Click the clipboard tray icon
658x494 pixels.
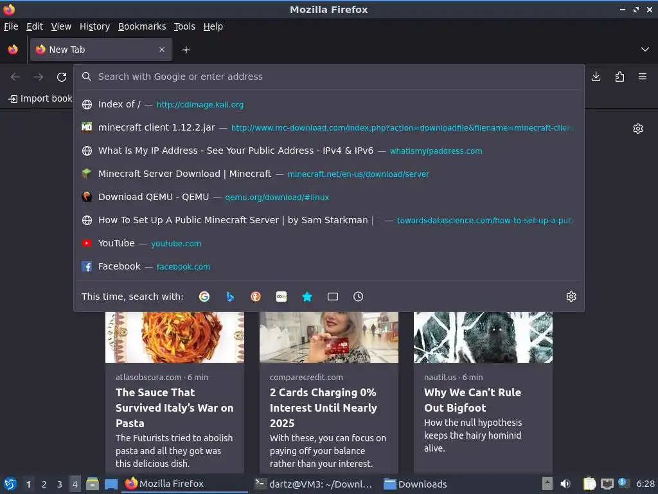pyautogui.click(x=590, y=484)
